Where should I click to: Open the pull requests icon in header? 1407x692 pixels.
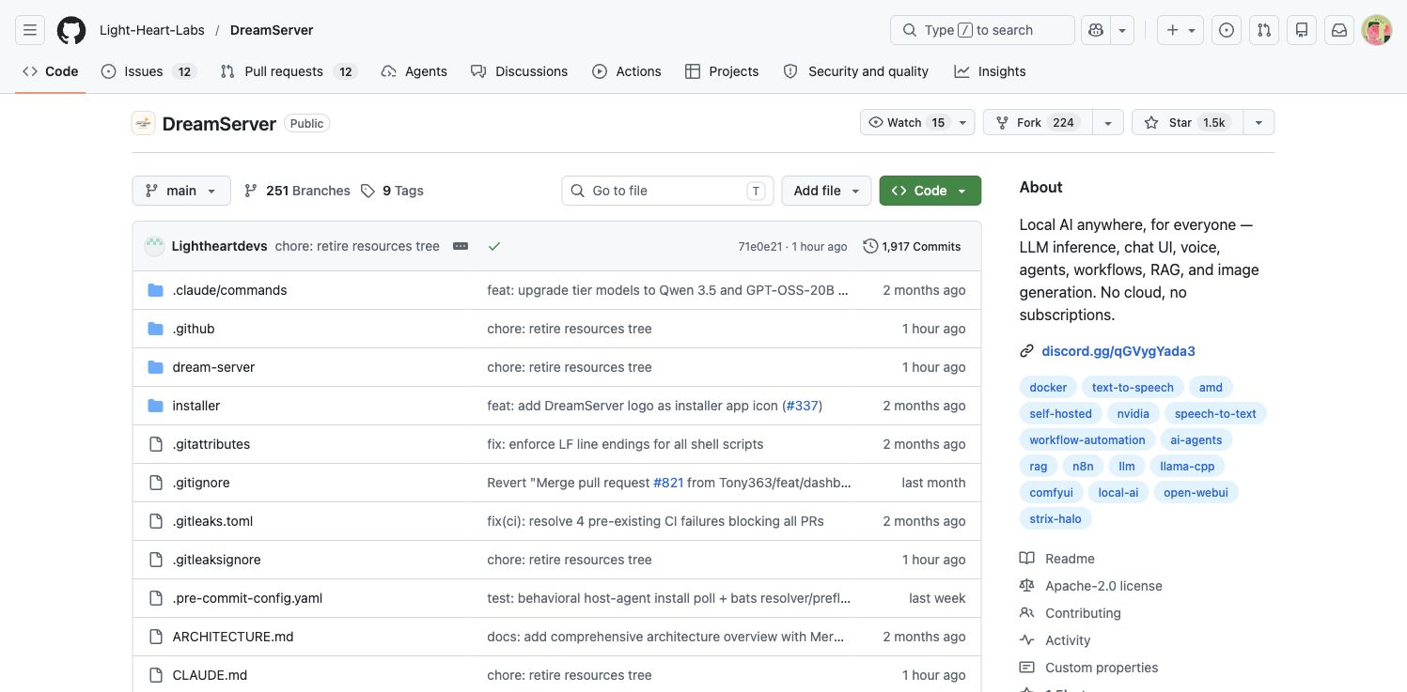(1264, 30)
